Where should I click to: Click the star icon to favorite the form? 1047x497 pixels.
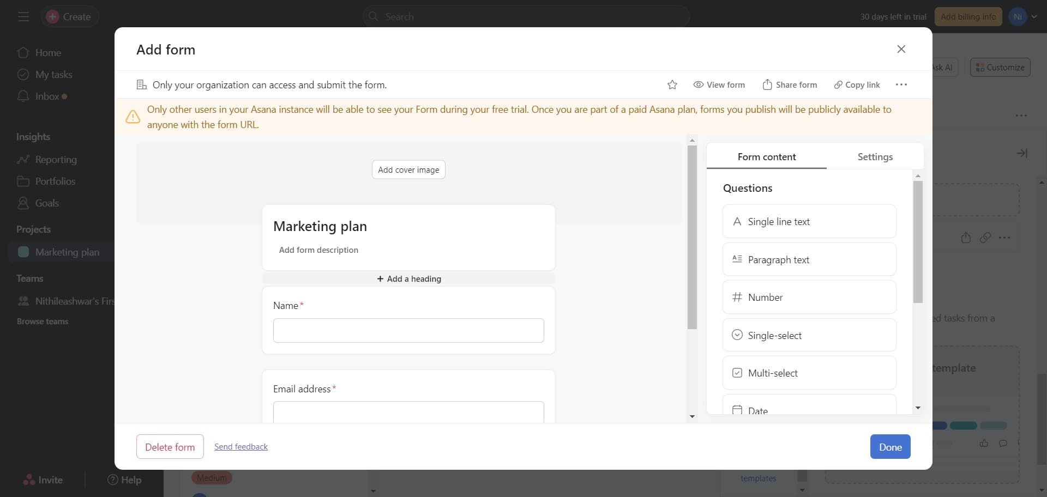pyautogui.click(x=672, y=85)
